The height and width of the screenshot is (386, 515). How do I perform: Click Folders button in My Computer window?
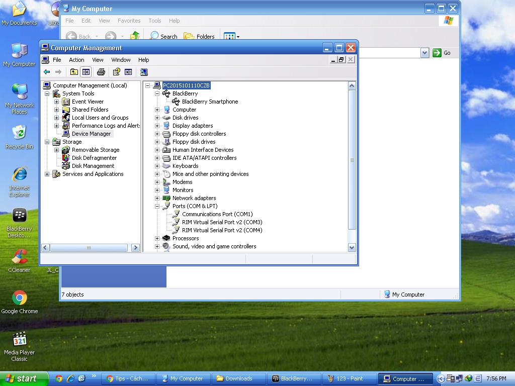click(x=199, y=36)
